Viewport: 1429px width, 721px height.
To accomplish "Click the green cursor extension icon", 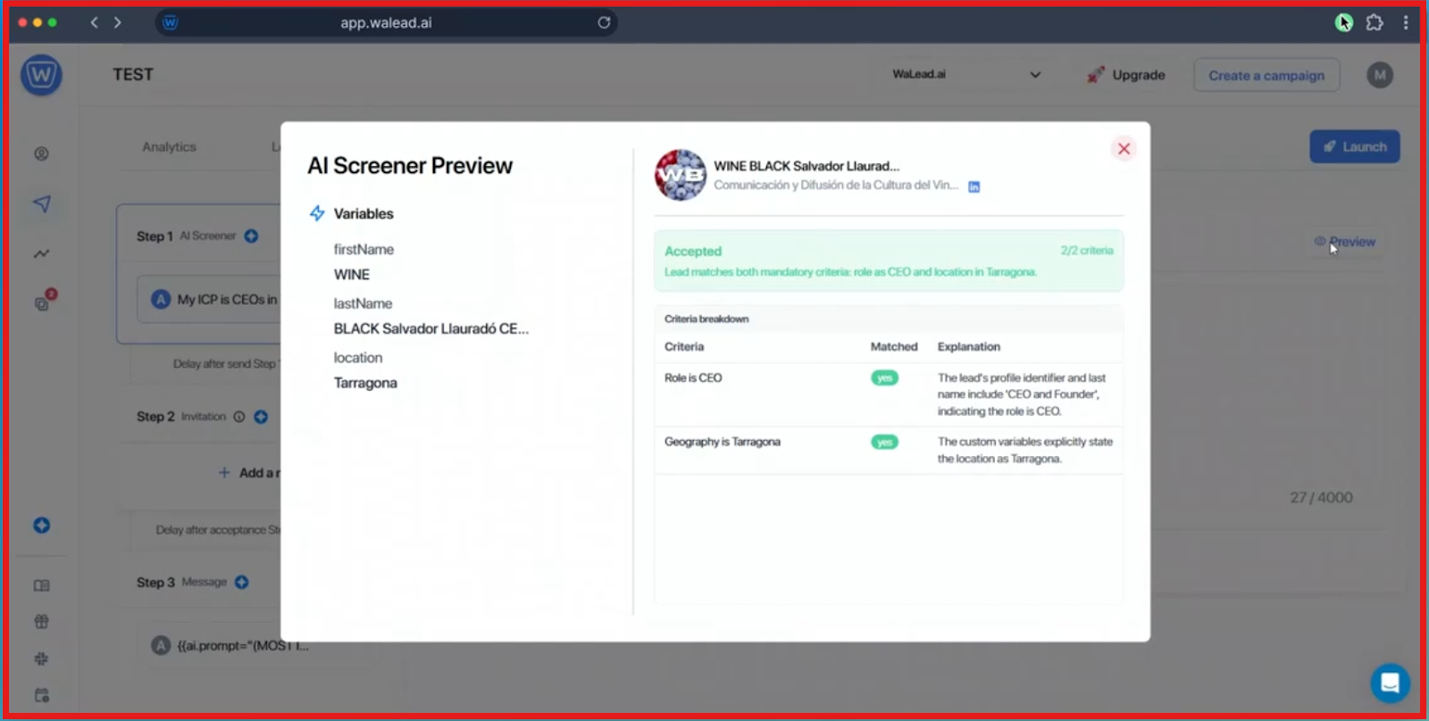I will click(1343, 22).
